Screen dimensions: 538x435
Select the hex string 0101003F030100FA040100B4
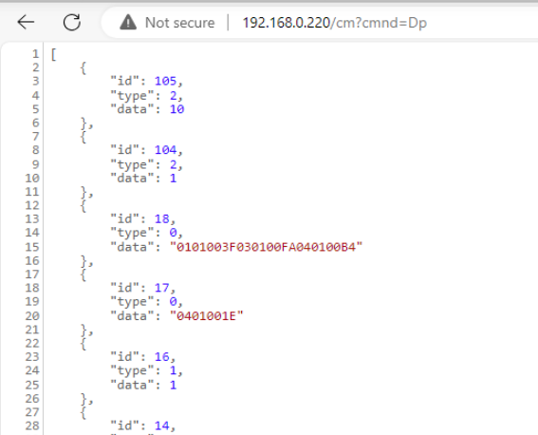coord(266,247)
